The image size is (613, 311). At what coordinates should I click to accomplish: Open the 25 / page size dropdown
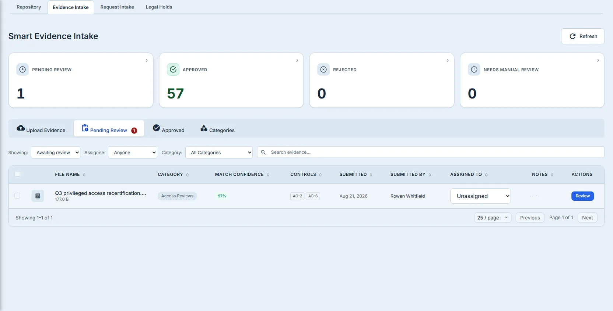pyautogui.click(x=493, y=218)
